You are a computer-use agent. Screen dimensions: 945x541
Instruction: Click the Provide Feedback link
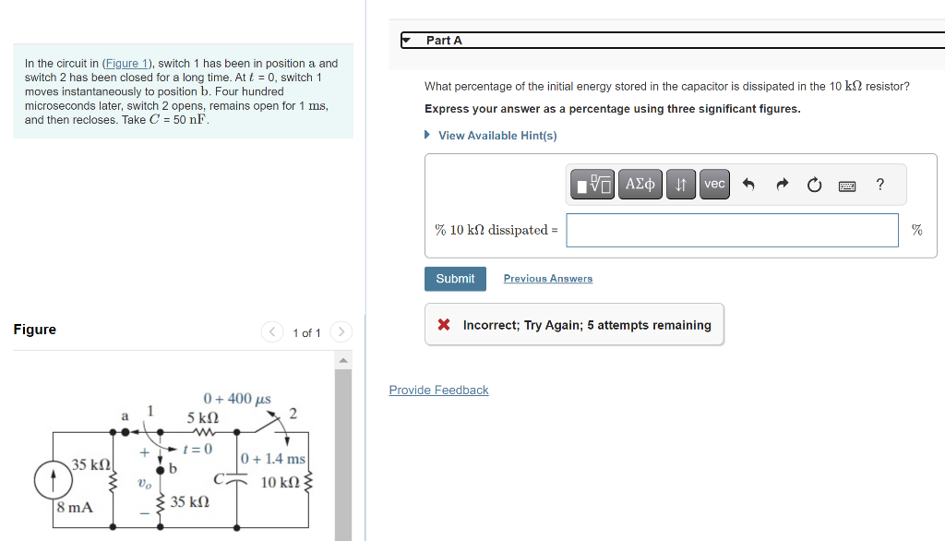tap(438, 390)
